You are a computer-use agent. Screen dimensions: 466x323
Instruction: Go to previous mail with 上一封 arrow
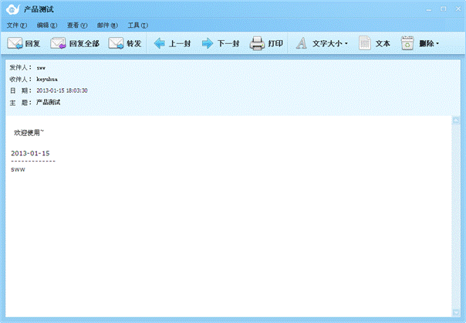click(160, 44)
